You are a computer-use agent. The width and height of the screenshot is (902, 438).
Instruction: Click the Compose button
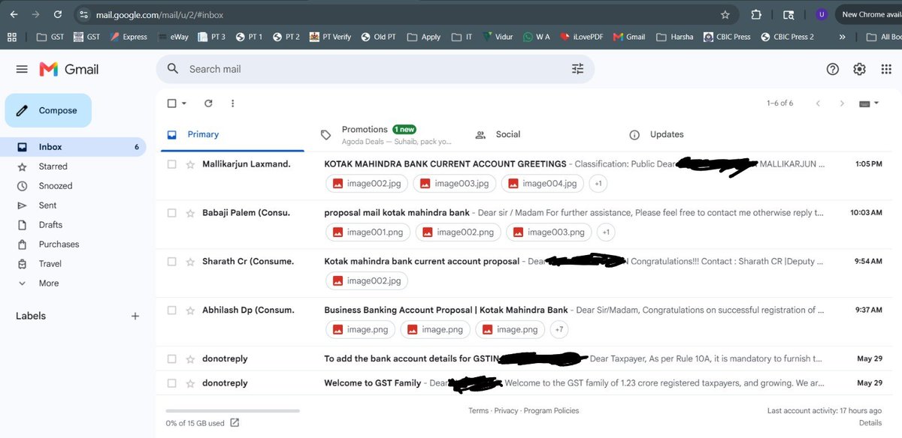click(x=48, y=110)
